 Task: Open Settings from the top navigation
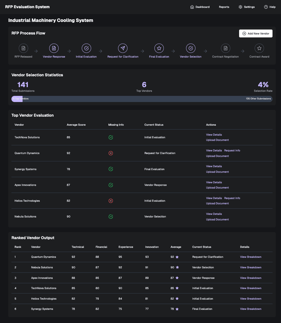coord(246,7)
